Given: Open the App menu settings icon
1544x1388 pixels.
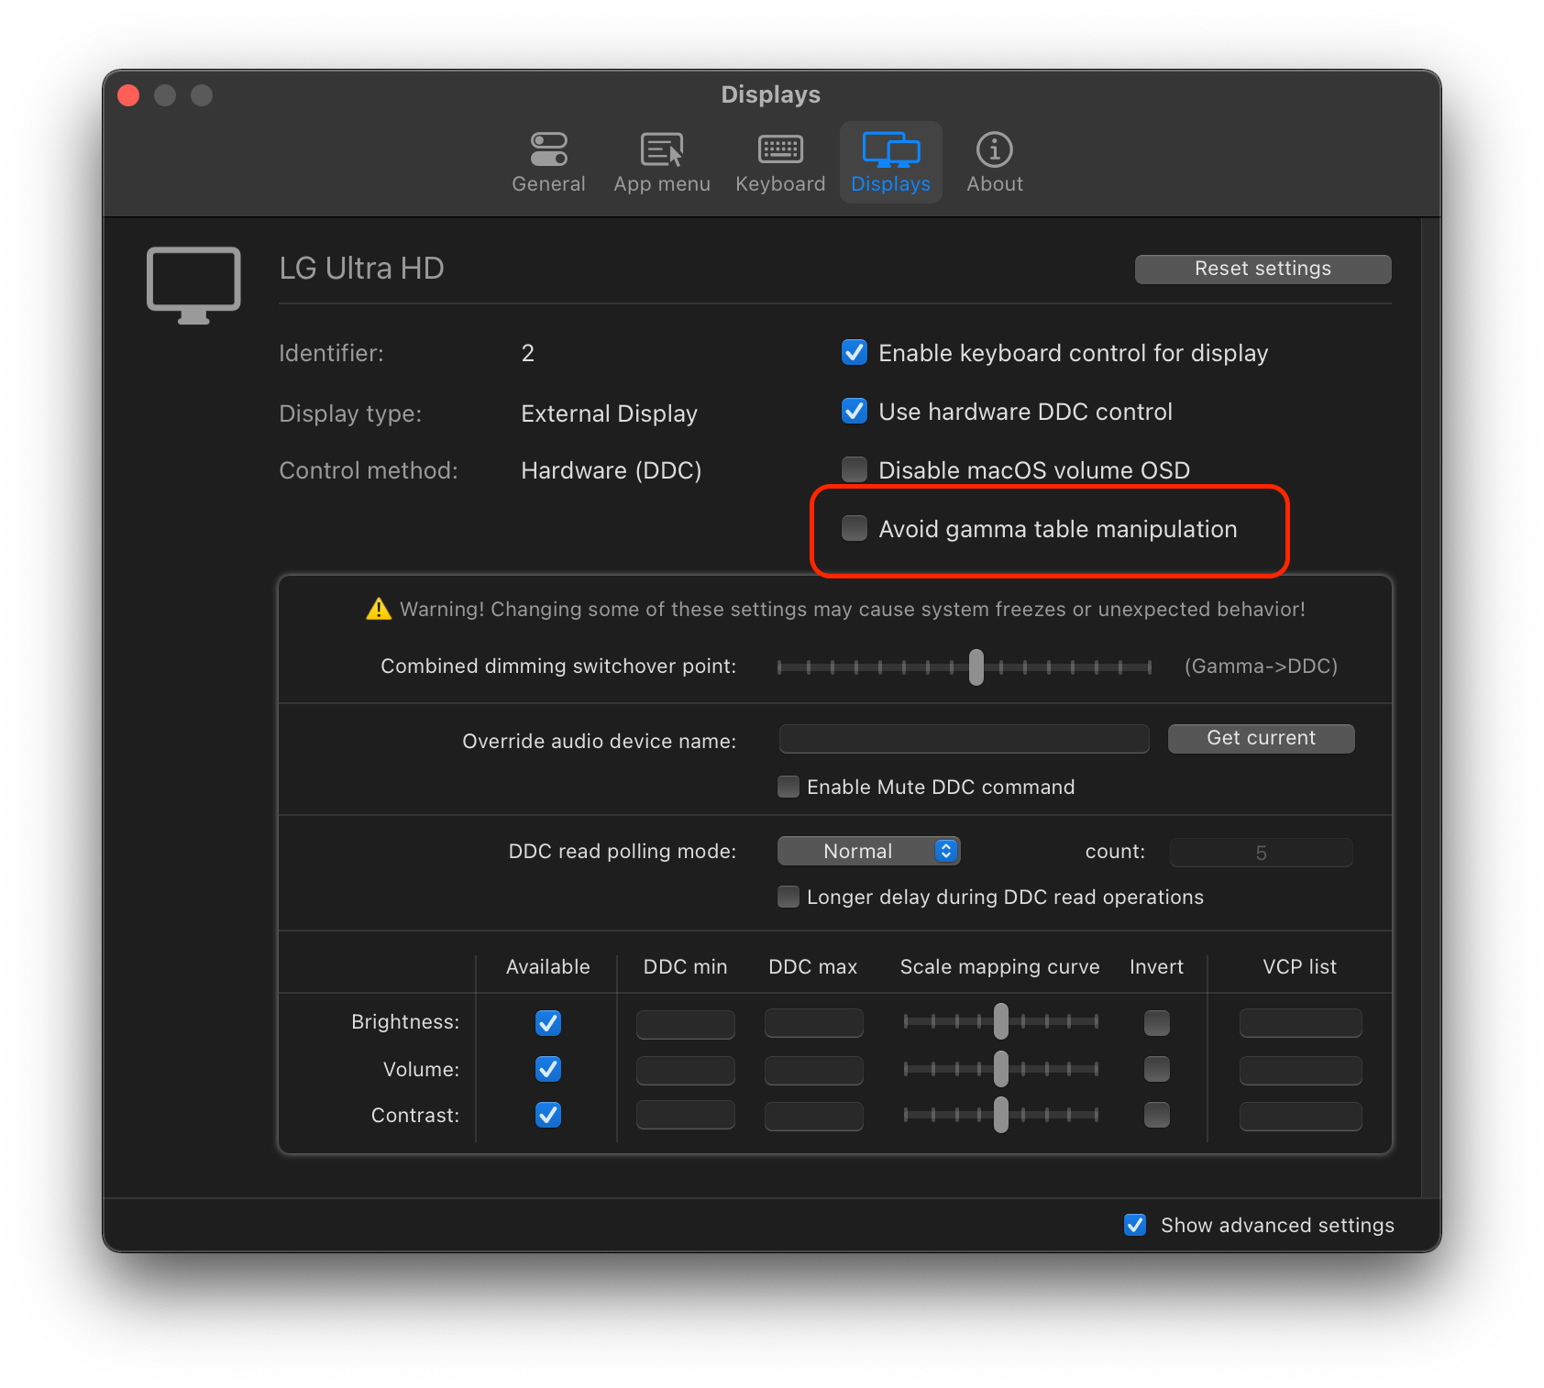Looking at the screenshot, I should tap(661, 162).
